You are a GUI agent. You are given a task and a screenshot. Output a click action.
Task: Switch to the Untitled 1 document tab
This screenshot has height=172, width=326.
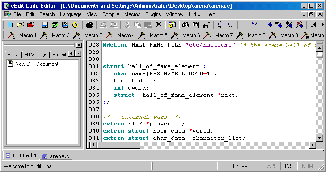21,155
